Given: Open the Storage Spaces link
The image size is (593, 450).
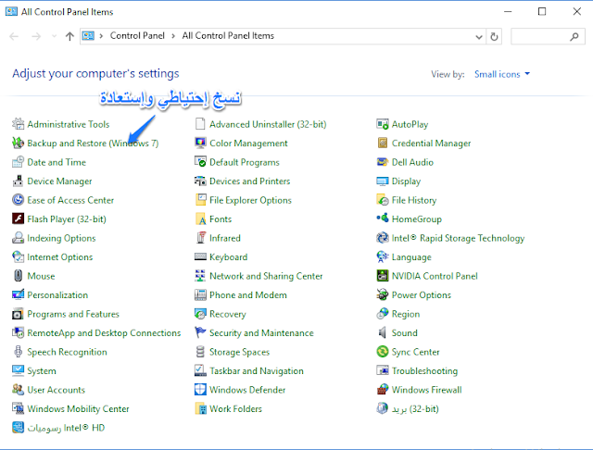Looking at the screenshot, I should [239, 352].
